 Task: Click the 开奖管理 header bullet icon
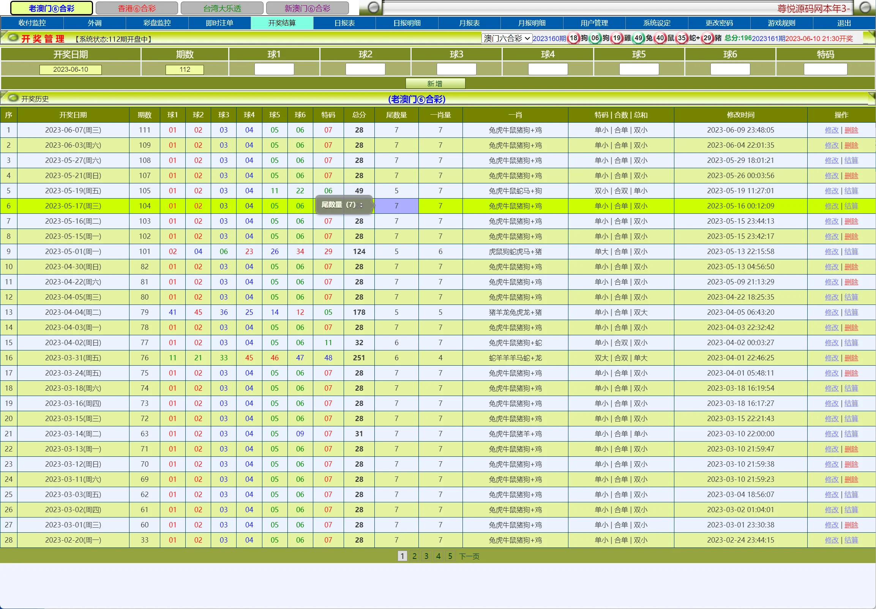[x=13, y=38]
